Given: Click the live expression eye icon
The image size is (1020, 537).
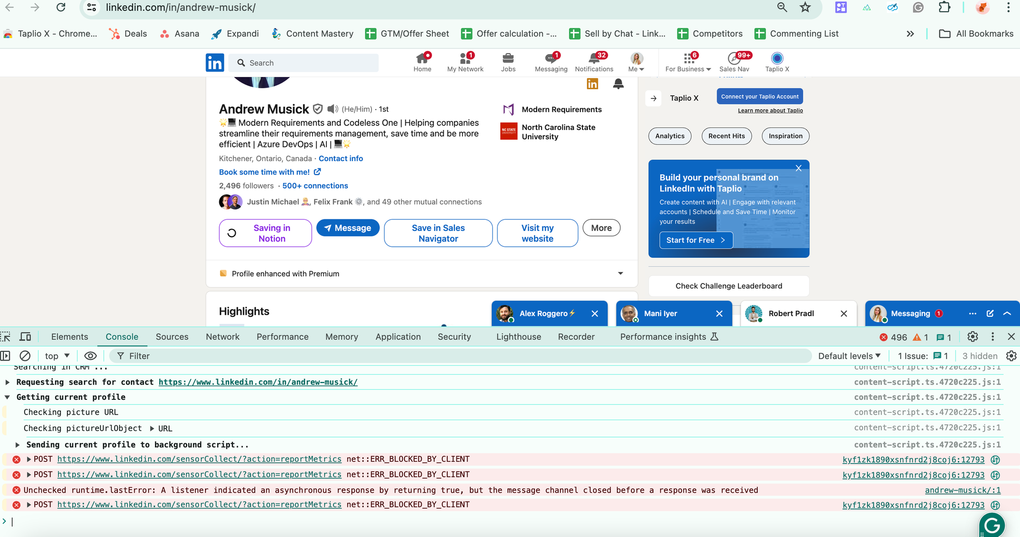Looking at the screenshot, I should pyautogui.click(x=90, y=356).
